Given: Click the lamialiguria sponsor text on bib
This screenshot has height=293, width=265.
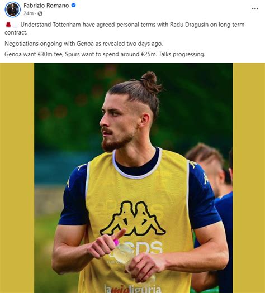Looking at the screenshot, I should pyautogui.click(x=132, y=289).
